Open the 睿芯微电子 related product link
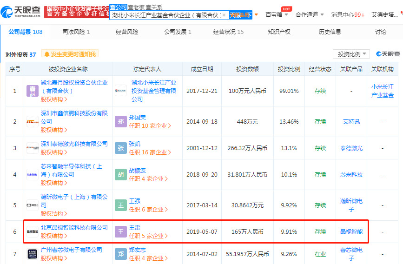 click(351, 254)
